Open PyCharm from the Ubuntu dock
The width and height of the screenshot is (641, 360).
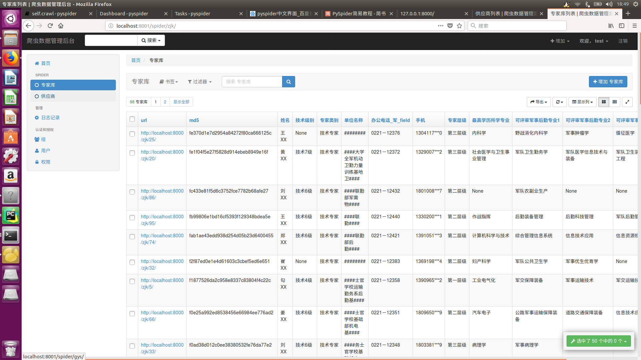point(11,215)
